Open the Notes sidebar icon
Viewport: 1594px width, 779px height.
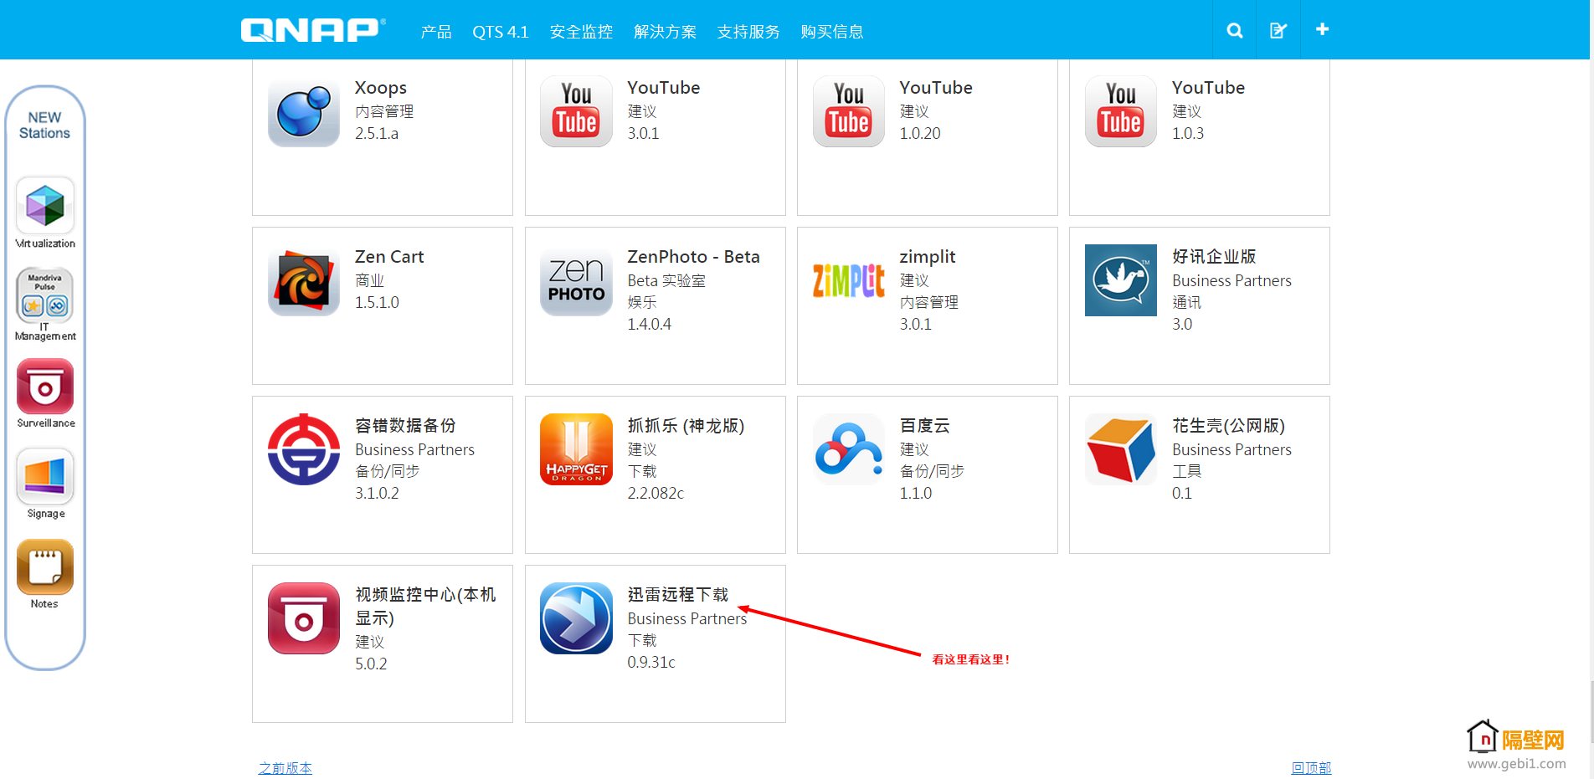click(45, 566)
